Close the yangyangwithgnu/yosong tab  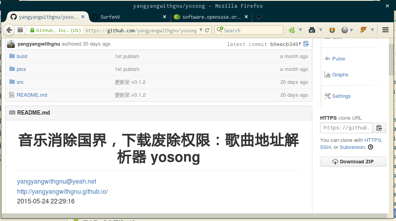coord(82,17)
